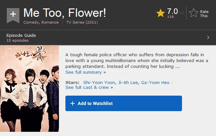Click the gold rating star icon
Viewport: 216px width, 136px height.
pyautogui.click(x=161, y=13)
